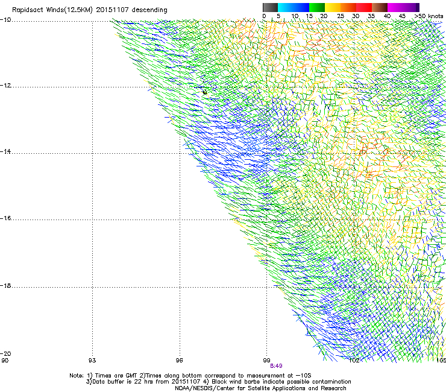The image size is (446, 392).
Task: Click the -20 latitude axis label
Action: click(5, 353)
